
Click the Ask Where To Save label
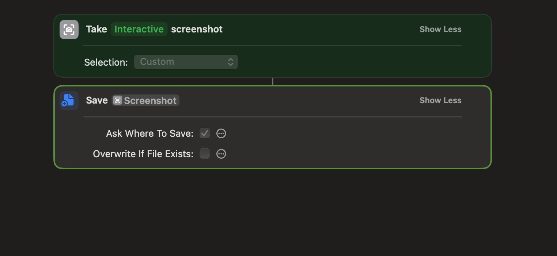click(x=149, y=133)
